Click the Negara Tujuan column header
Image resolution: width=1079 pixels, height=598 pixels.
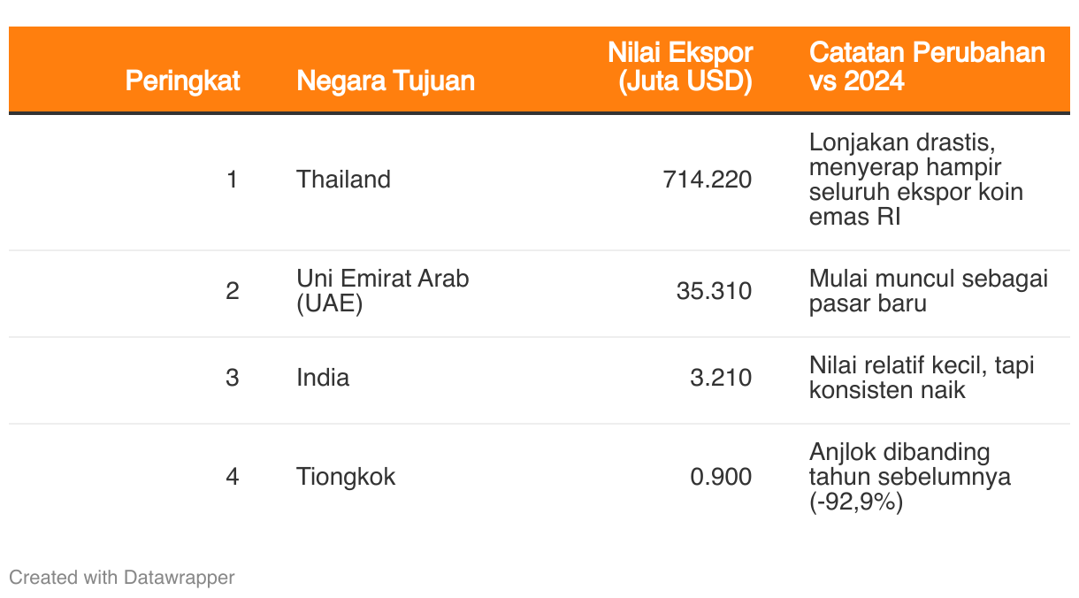tap(386, 81)
